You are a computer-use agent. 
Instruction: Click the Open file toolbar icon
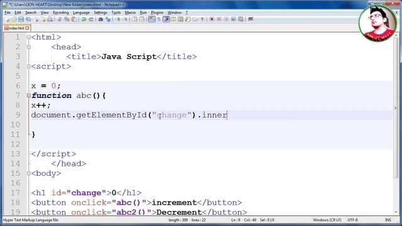coord(14,19)
